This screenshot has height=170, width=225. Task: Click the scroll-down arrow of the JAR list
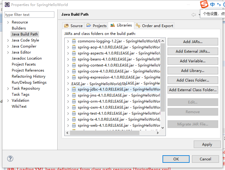point(163,128)
